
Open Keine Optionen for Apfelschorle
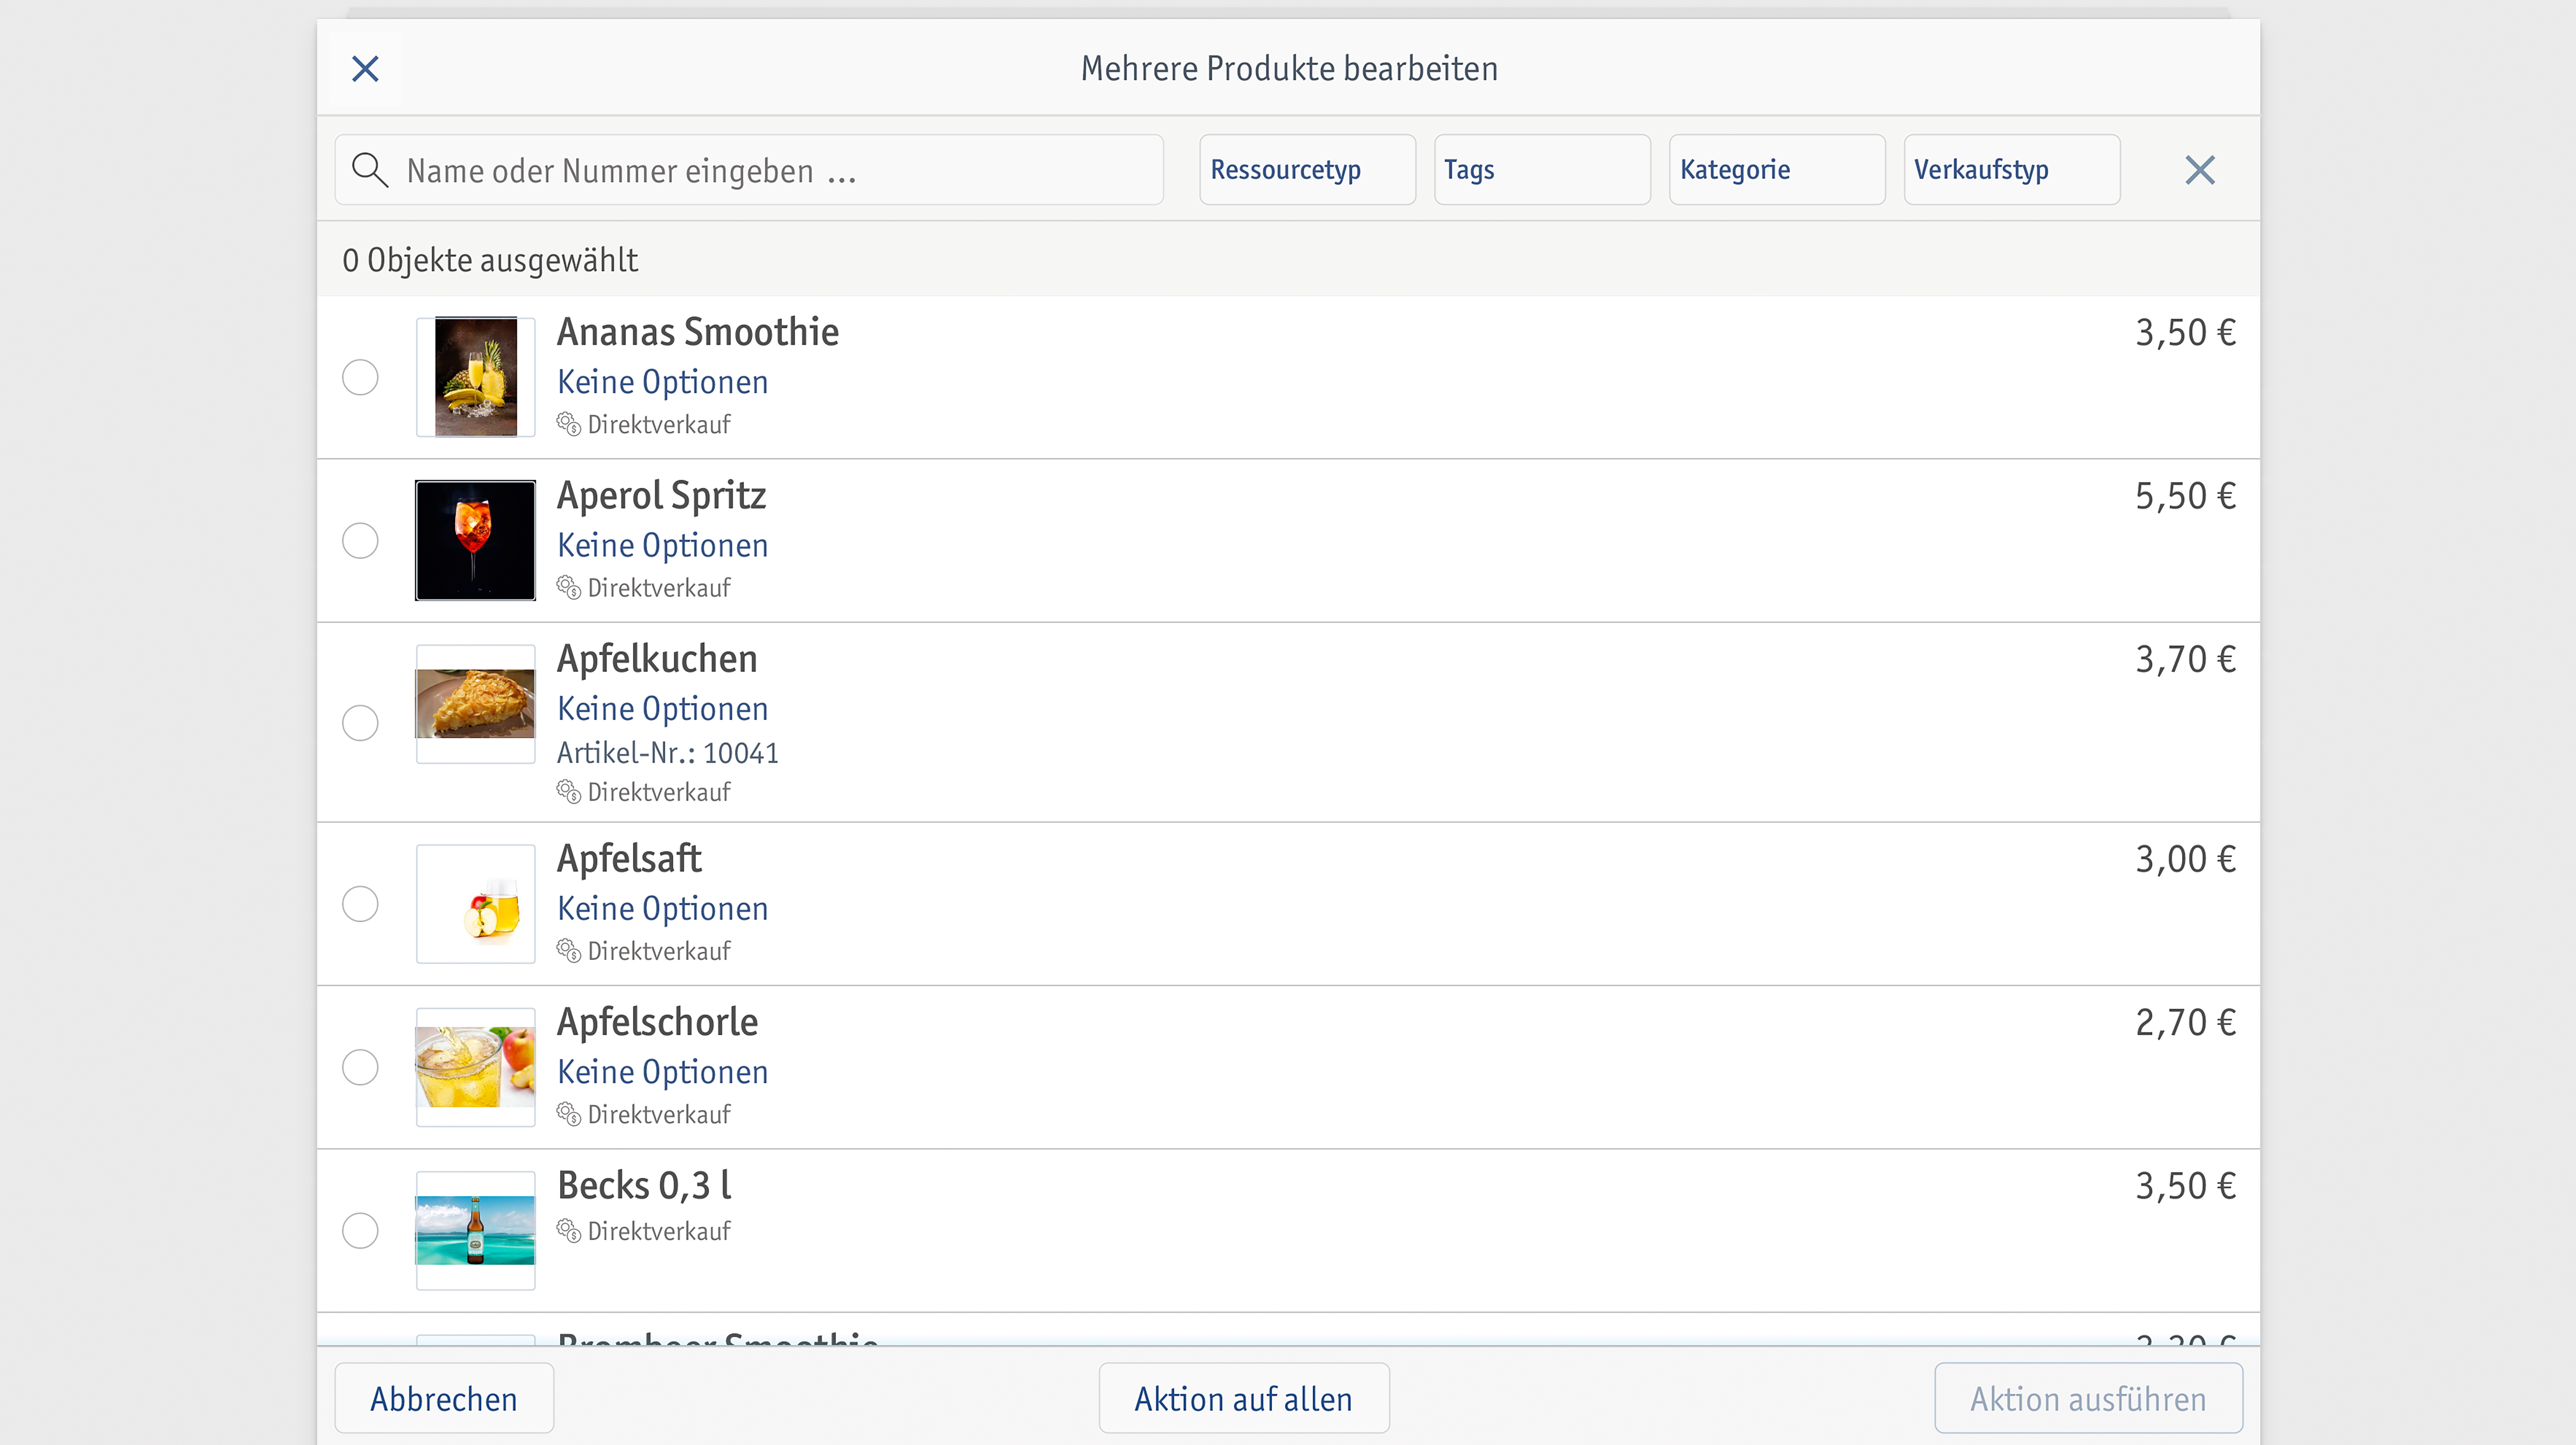coord(663,1072)
